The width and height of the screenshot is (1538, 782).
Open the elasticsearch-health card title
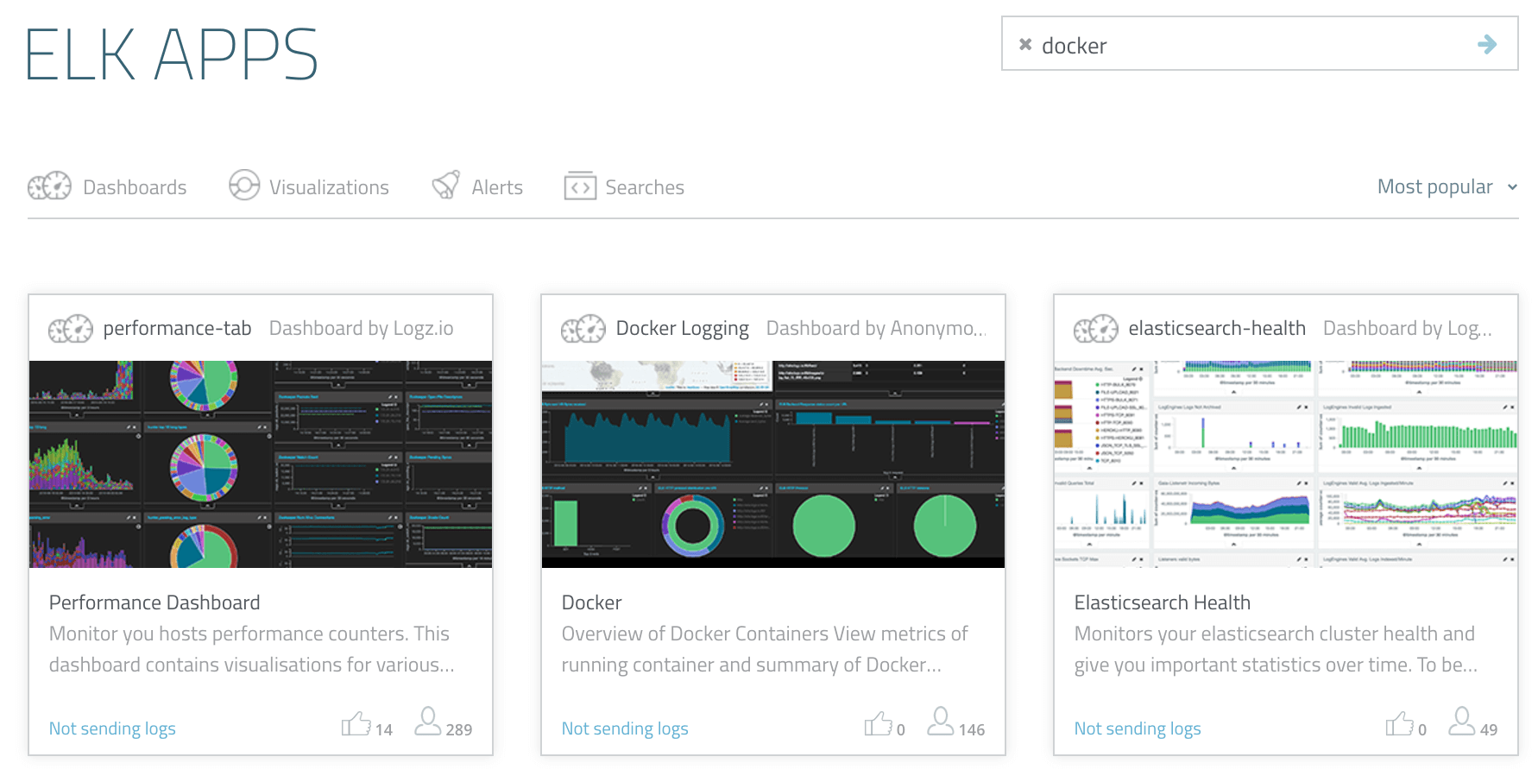pos(1217,328)
